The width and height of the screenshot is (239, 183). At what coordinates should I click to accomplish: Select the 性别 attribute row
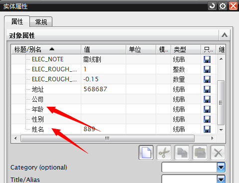[114, 119]
